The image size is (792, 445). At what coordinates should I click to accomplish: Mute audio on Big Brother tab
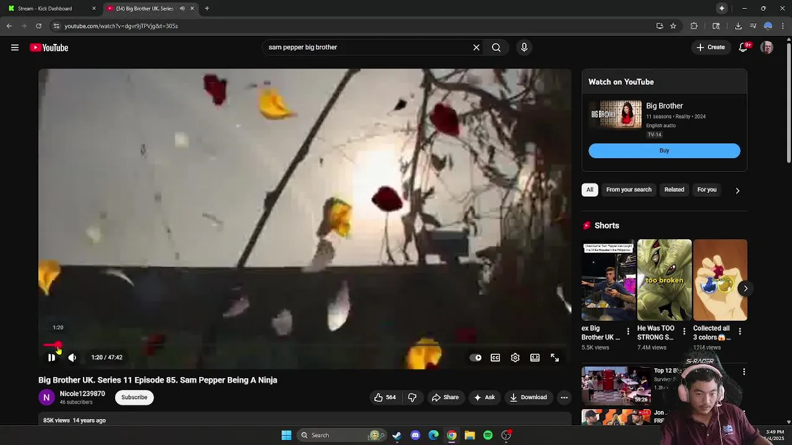click(x=182, y=9)
